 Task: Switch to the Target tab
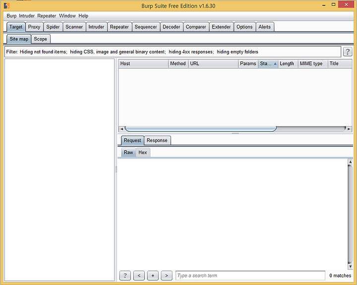16,27
